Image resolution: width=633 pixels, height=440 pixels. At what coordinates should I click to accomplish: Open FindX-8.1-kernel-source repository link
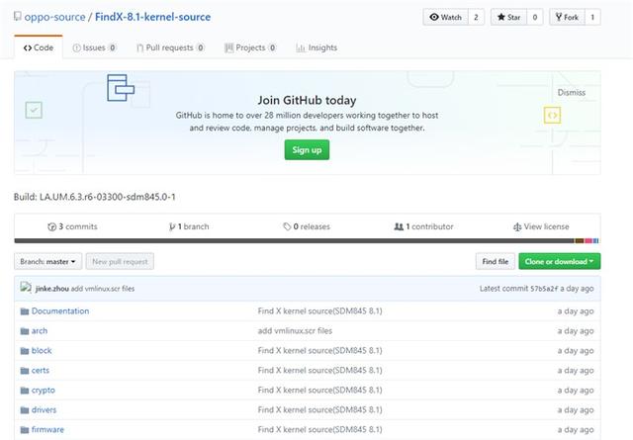click(x=152, y=17)
